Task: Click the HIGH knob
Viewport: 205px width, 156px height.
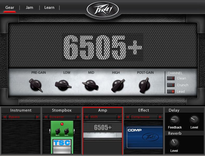Action: click(x=118, y=85)
